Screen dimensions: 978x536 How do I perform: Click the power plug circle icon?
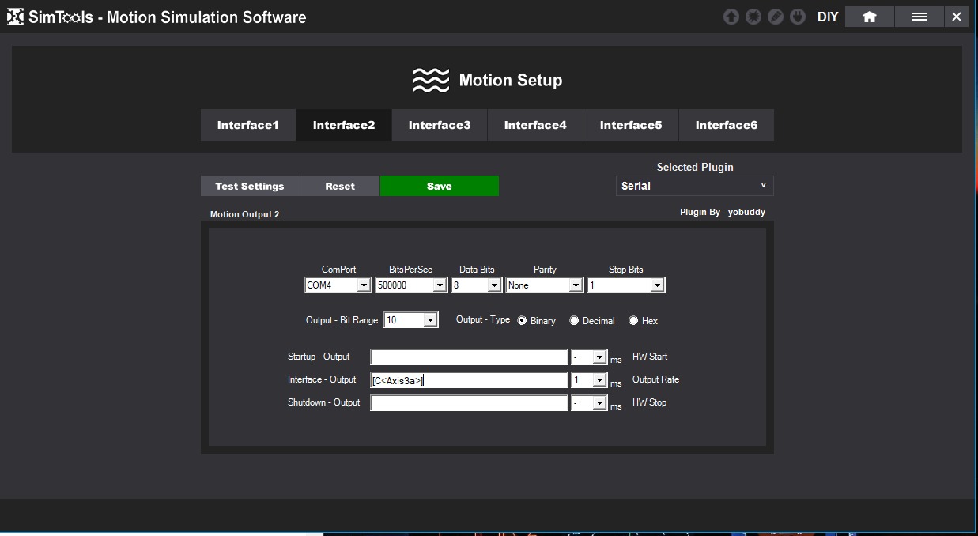[798, 17]
